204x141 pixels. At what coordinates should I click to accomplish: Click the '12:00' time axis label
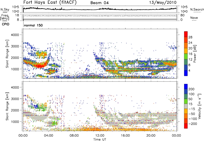point(100,136)
